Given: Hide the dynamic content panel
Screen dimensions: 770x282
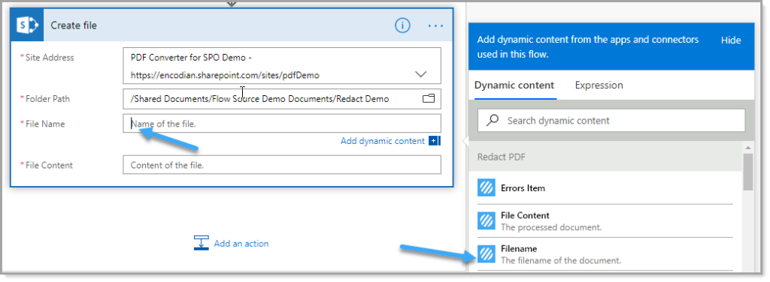Looking at the screenshot, I should pos(731,40).
